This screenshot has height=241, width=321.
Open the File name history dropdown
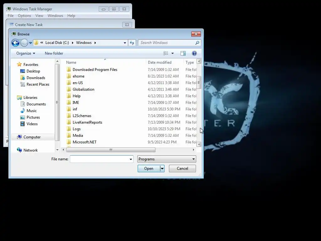pos(131,159)
